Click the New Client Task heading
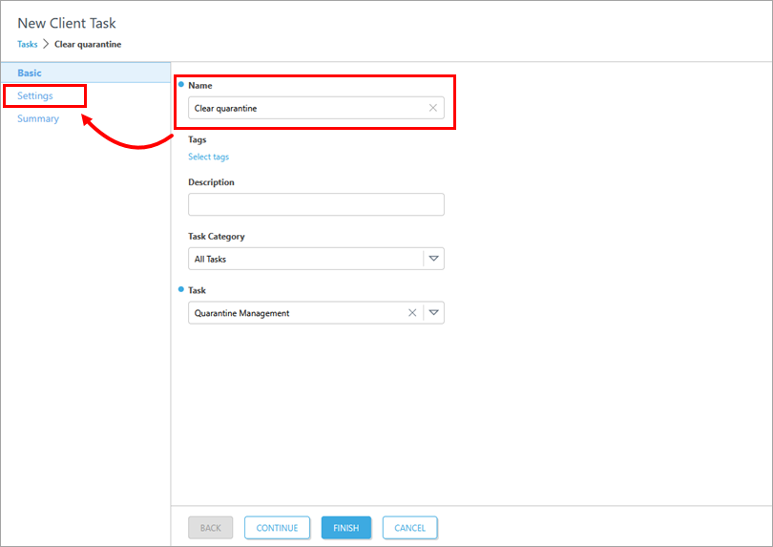 click(67, 23)
